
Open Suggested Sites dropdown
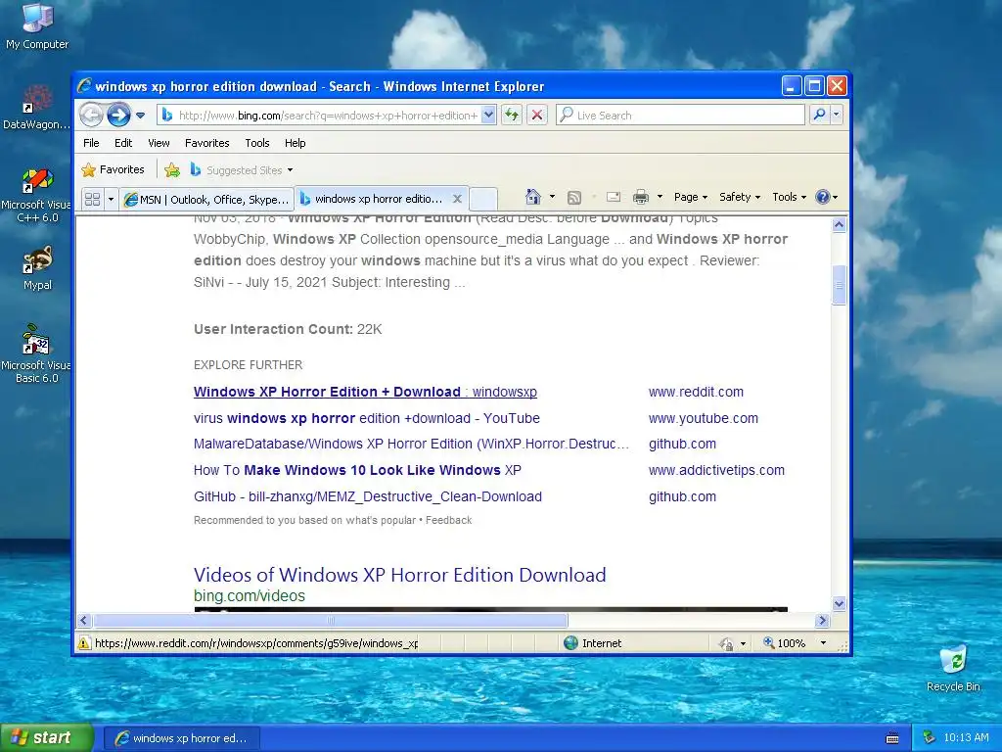click(242, 170)
